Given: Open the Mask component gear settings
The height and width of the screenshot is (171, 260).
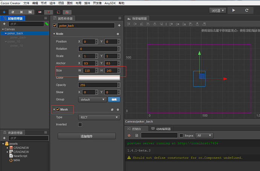Looking at the screenshot, I should tap(118, 109).
